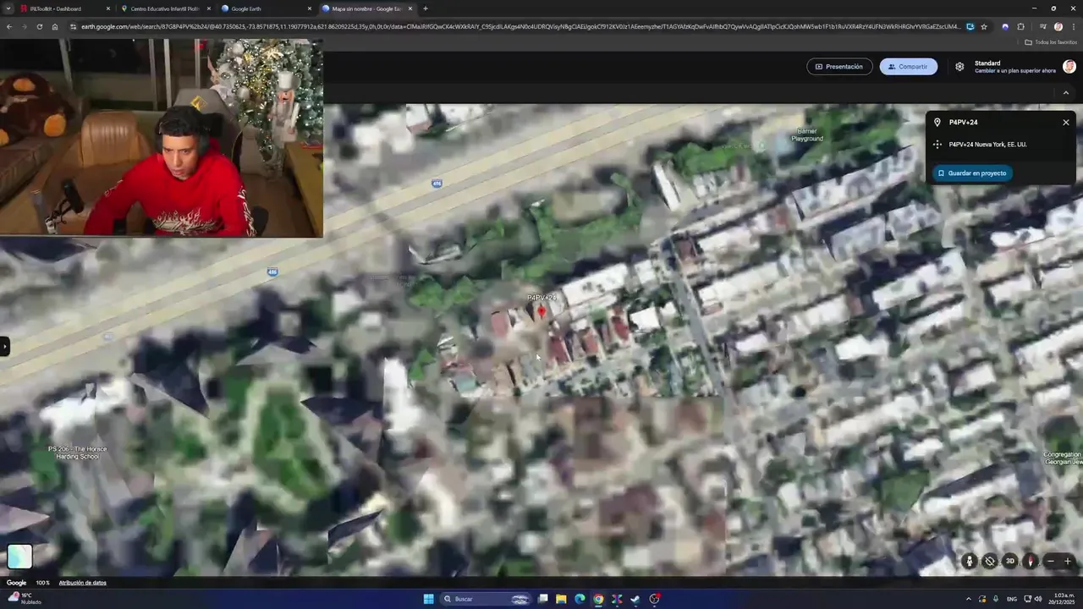Open the Chrome extensions puzzle icon
This screenshot has height=609, width=1083.
[1020, 26]
